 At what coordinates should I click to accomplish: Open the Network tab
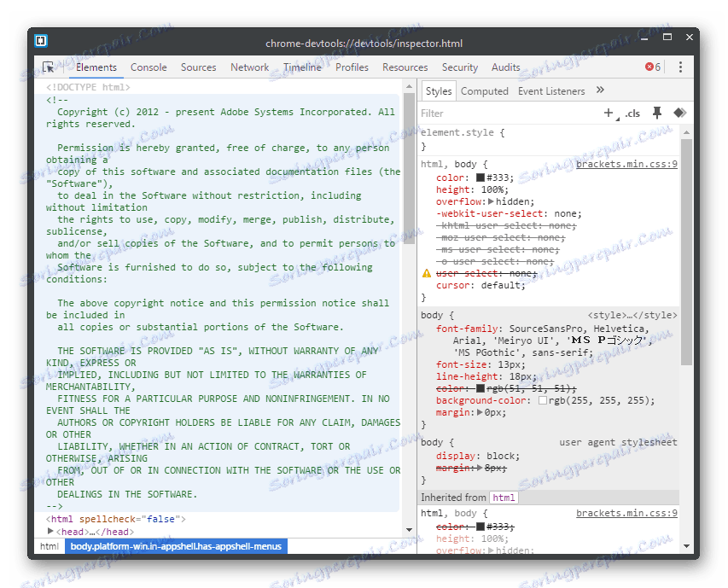[x=249, y=67]
